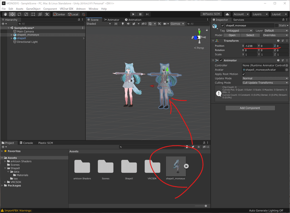
Task: Open the Transform component presets icon
Action: pos(283,40)
